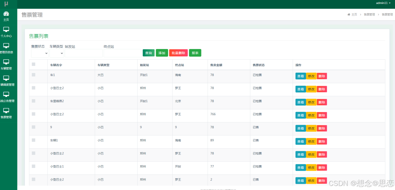Image resolution: width=395 pixels, height=190 pixels.
Task: Open 车辆调度管理 monitor icon in sidebar
Action: [6, 78]
